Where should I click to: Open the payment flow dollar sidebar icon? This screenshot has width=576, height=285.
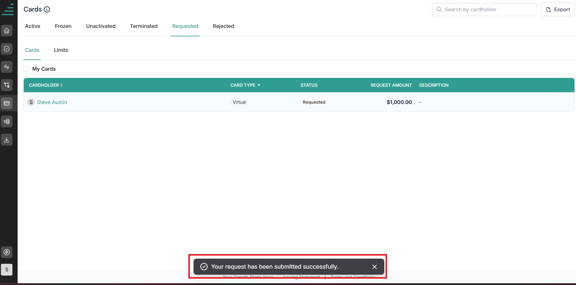(x=7, y=85)
